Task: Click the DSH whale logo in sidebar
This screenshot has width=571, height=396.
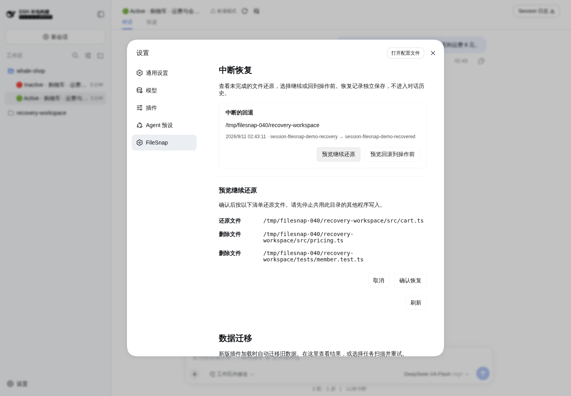Action: 11,14
